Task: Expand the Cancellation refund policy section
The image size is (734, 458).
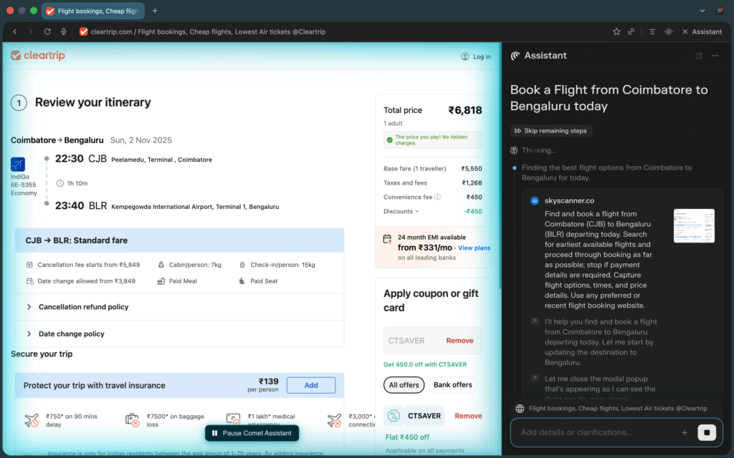Action: 83,307
